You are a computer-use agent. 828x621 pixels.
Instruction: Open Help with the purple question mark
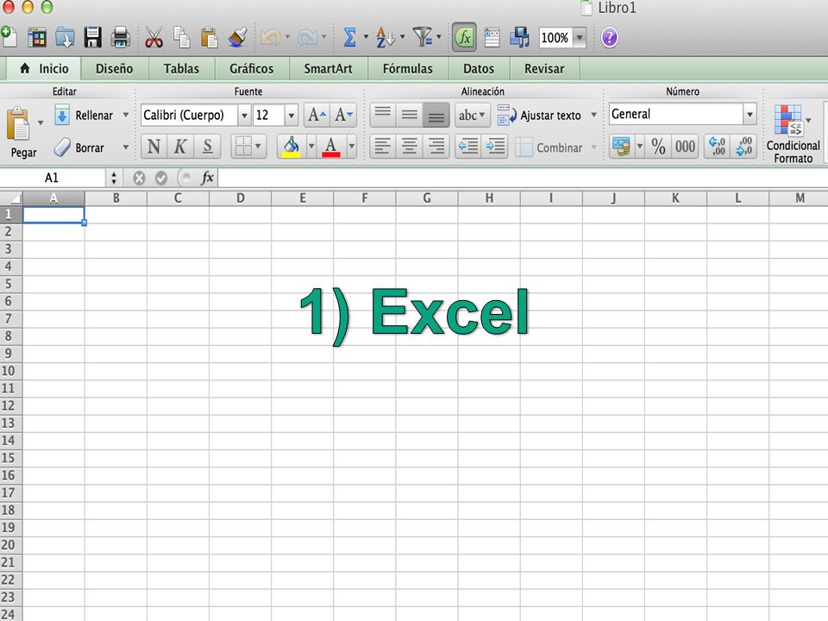point(610,37)
